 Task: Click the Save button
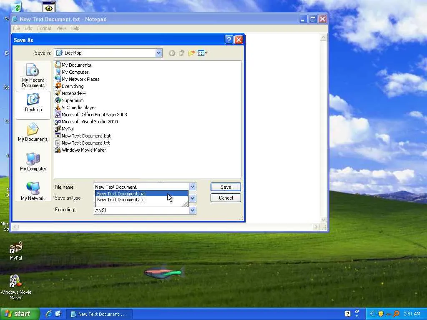(226, 187)
